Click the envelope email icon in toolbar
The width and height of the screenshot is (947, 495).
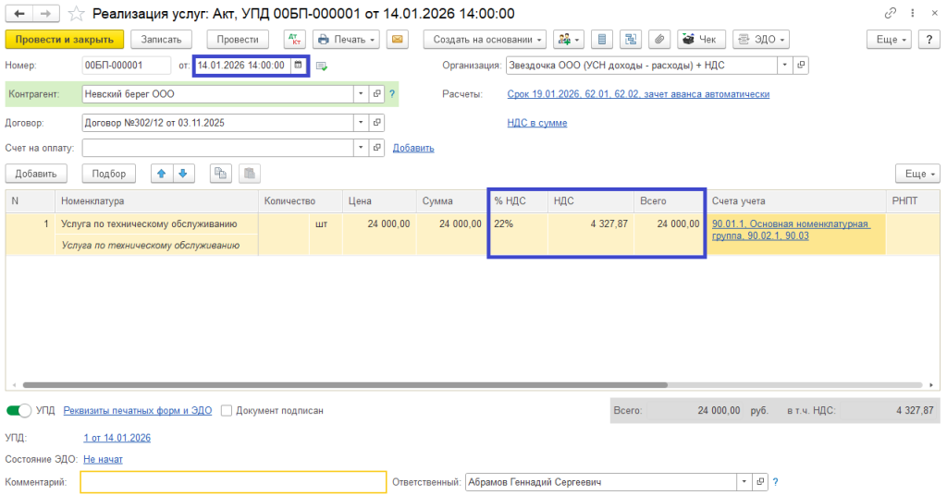point(398,40)
